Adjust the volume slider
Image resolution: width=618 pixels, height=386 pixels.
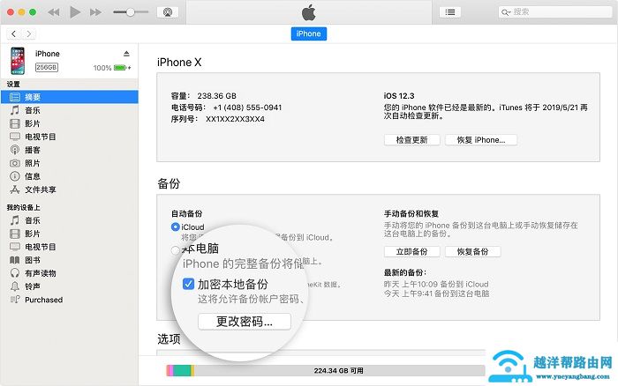pos(131,12)
